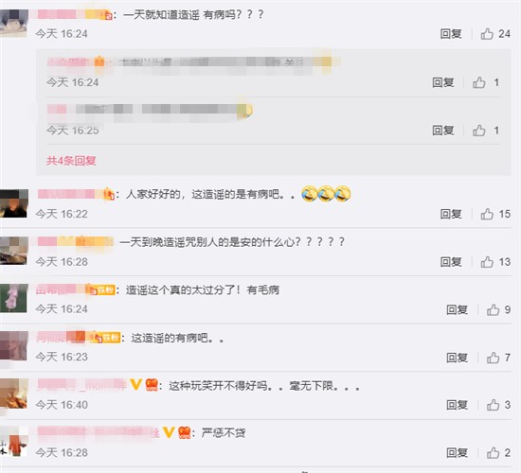Like the nested reply at 16:25
Screen dimensions: 521x473
coord(478,131)
